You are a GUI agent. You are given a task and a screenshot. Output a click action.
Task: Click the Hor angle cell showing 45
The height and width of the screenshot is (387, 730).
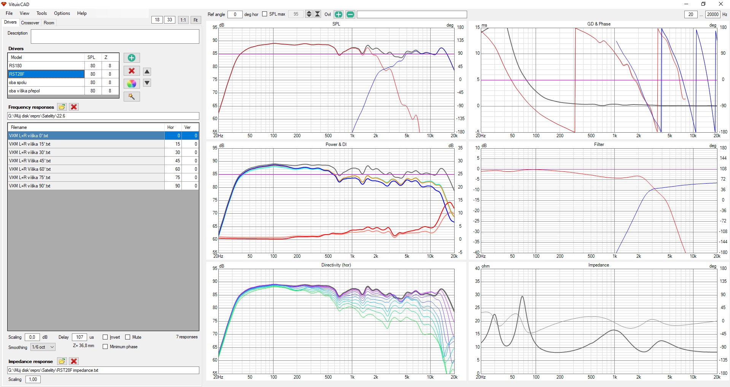[x=173, y=161]
